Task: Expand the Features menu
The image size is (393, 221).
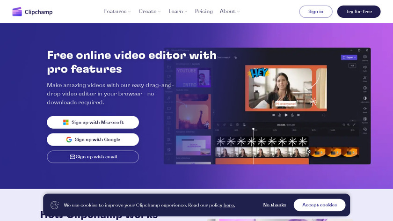Action: (117, 12)
